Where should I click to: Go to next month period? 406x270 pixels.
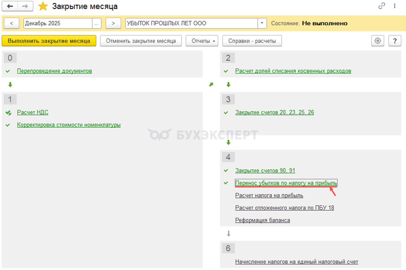click(x=113, y=23)
